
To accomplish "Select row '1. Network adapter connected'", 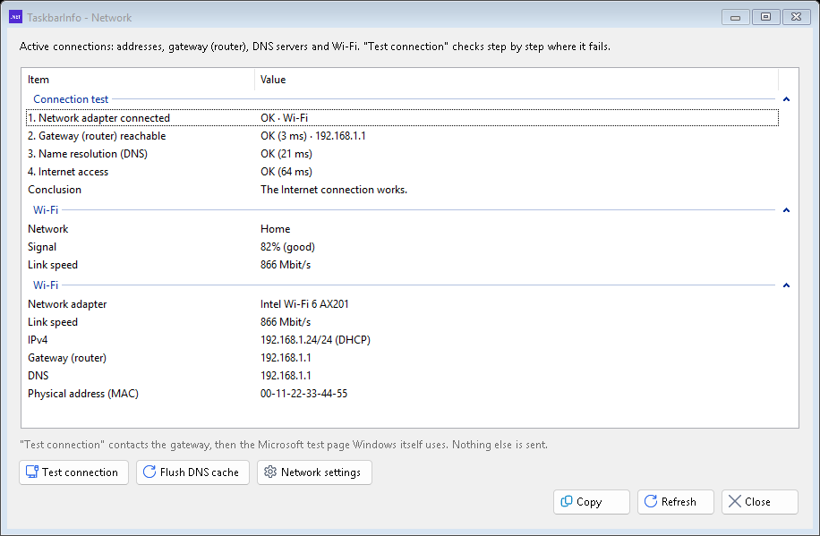I will (402, 117).
